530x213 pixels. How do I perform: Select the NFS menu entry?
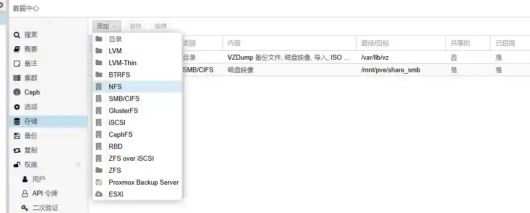tap(138, 87)
